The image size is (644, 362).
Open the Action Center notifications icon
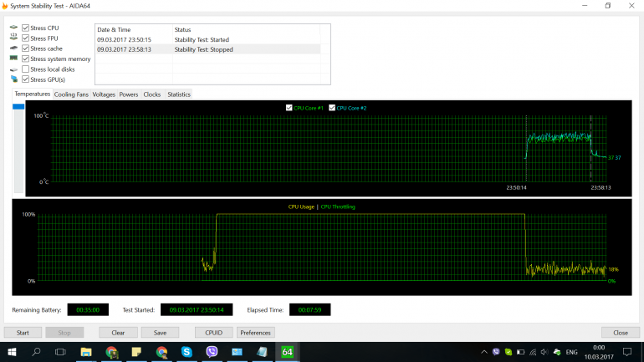click(x=627, y=352)
